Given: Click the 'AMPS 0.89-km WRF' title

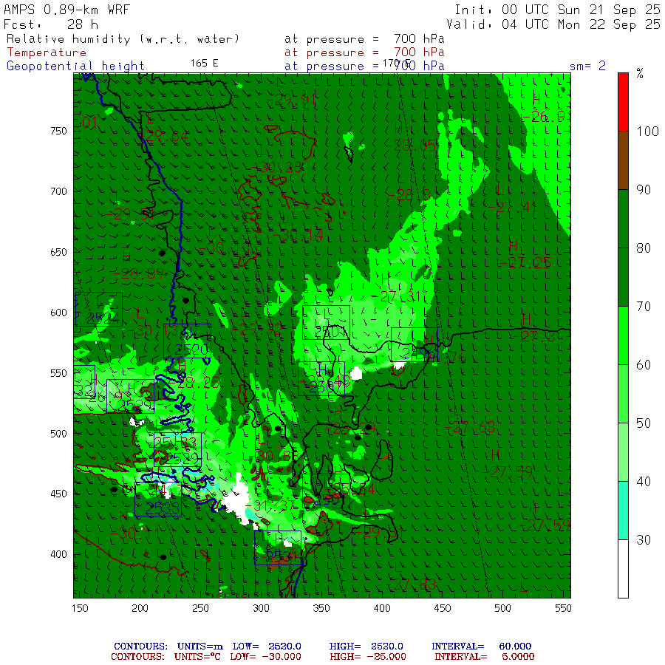Looking at the screenshot, I should coord(66,10).
